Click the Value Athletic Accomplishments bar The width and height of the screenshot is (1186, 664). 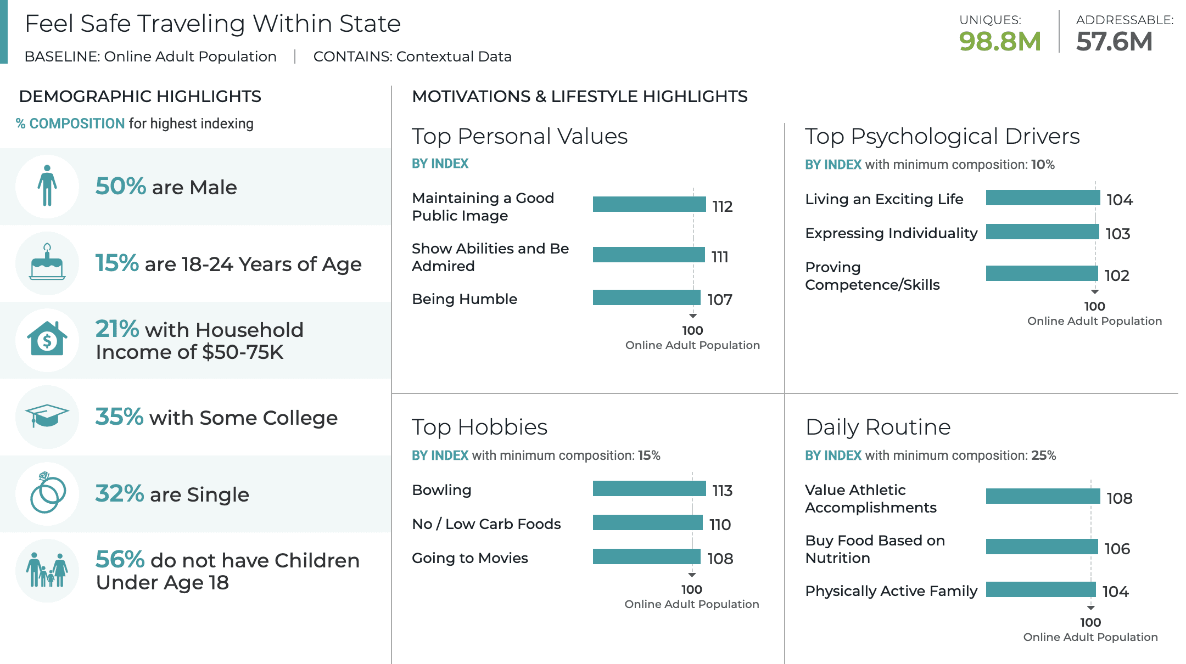[1043, 496]
